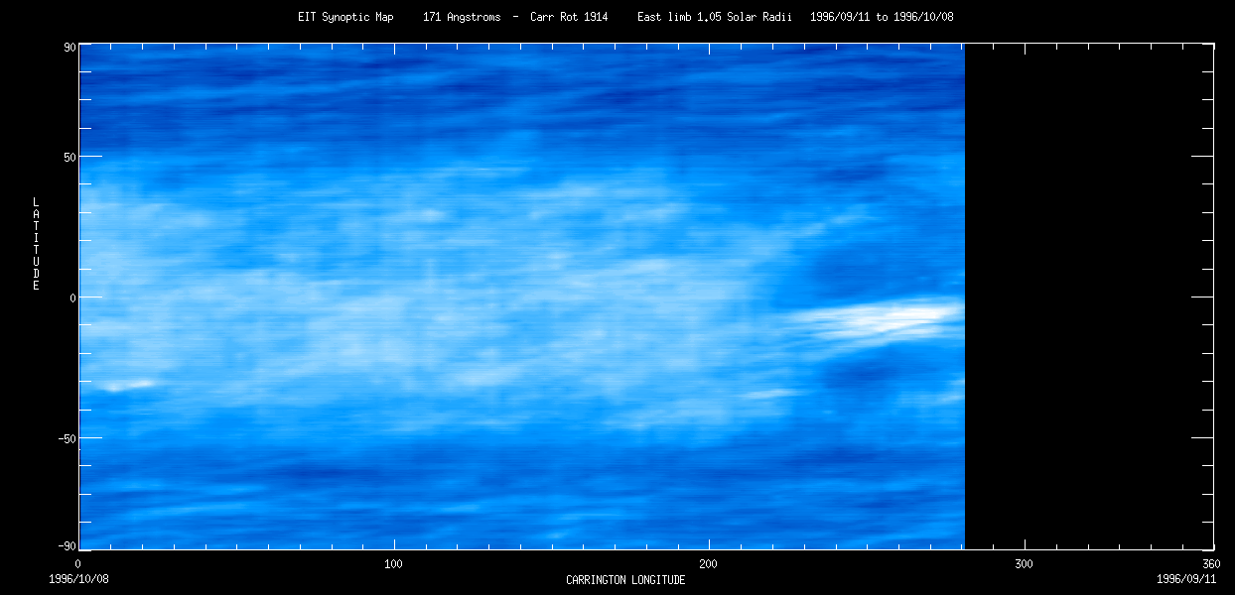Click the vertical LATITUDE axis label

[x=36, y=244]
